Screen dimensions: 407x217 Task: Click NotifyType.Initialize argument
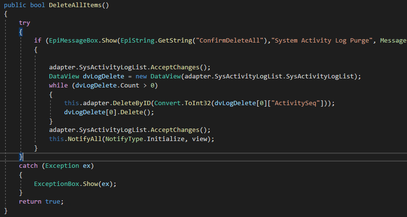pyautogui.click(x=145, y=139)
